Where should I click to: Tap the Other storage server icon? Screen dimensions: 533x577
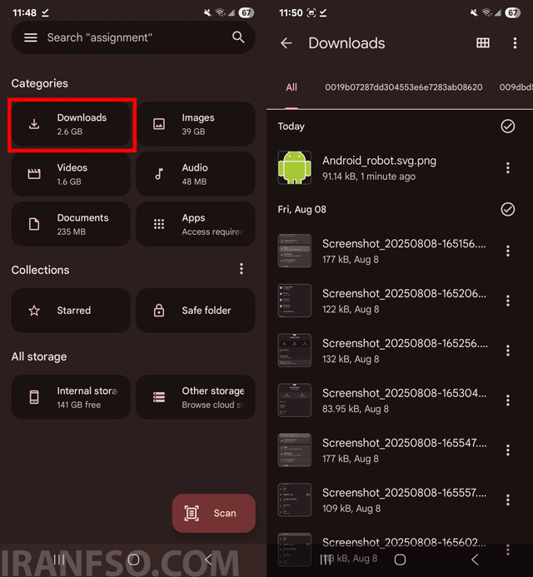(159, 397)
